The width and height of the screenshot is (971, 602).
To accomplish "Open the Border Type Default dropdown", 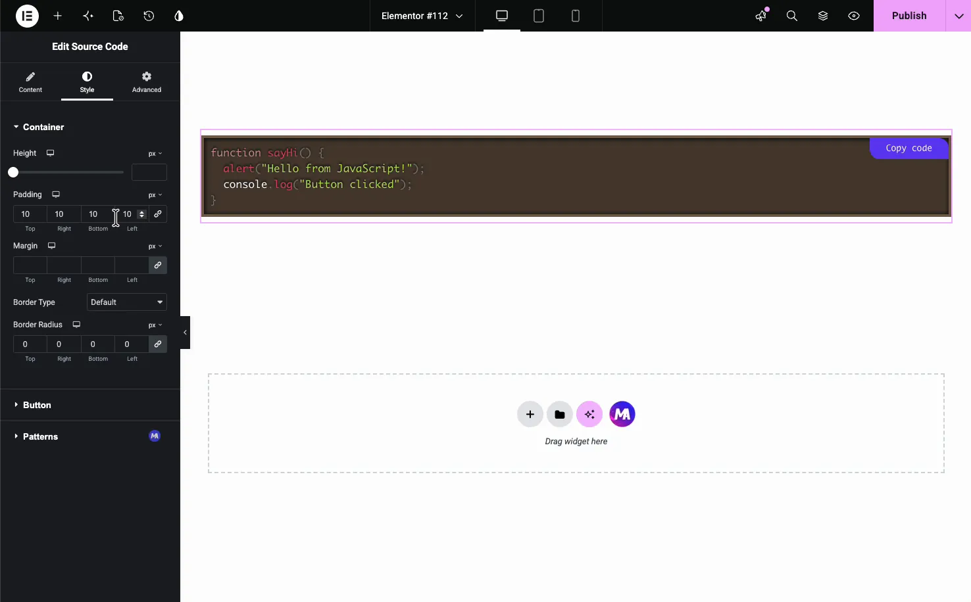I will point(127,302).
